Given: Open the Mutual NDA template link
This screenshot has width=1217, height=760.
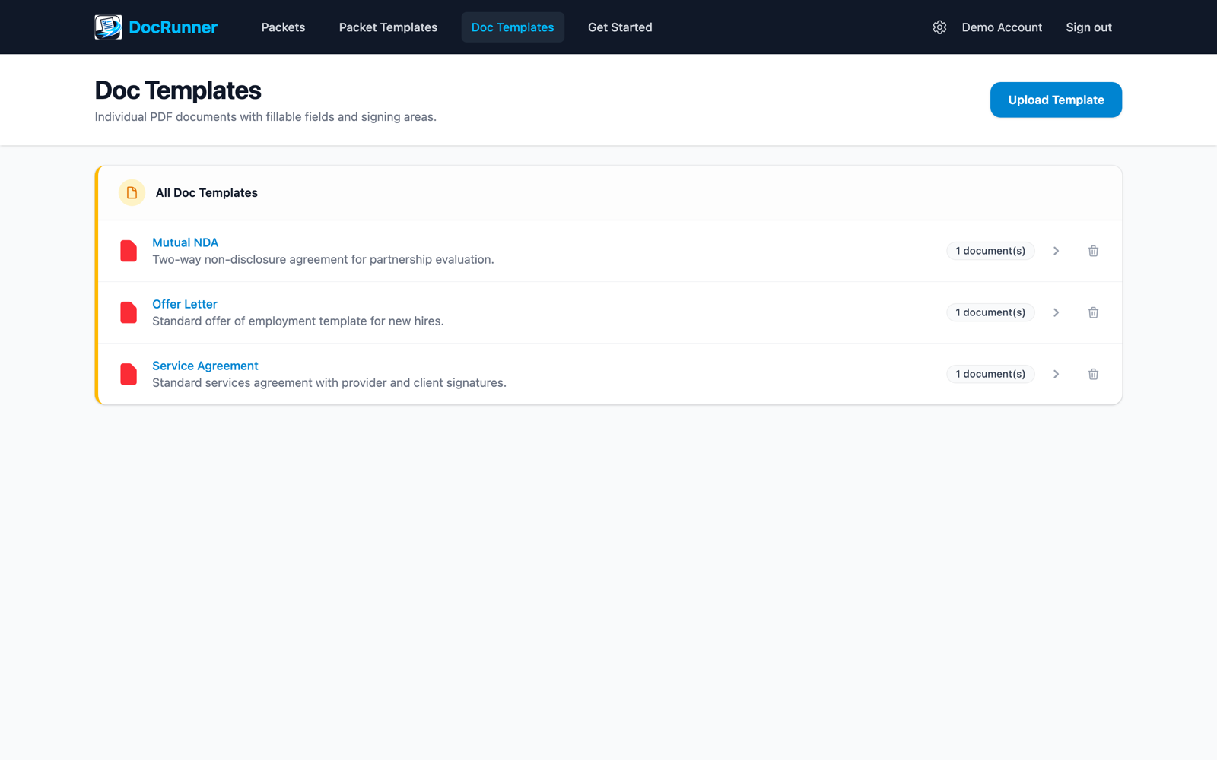Looking at the screenshot, I should point(185,242).
